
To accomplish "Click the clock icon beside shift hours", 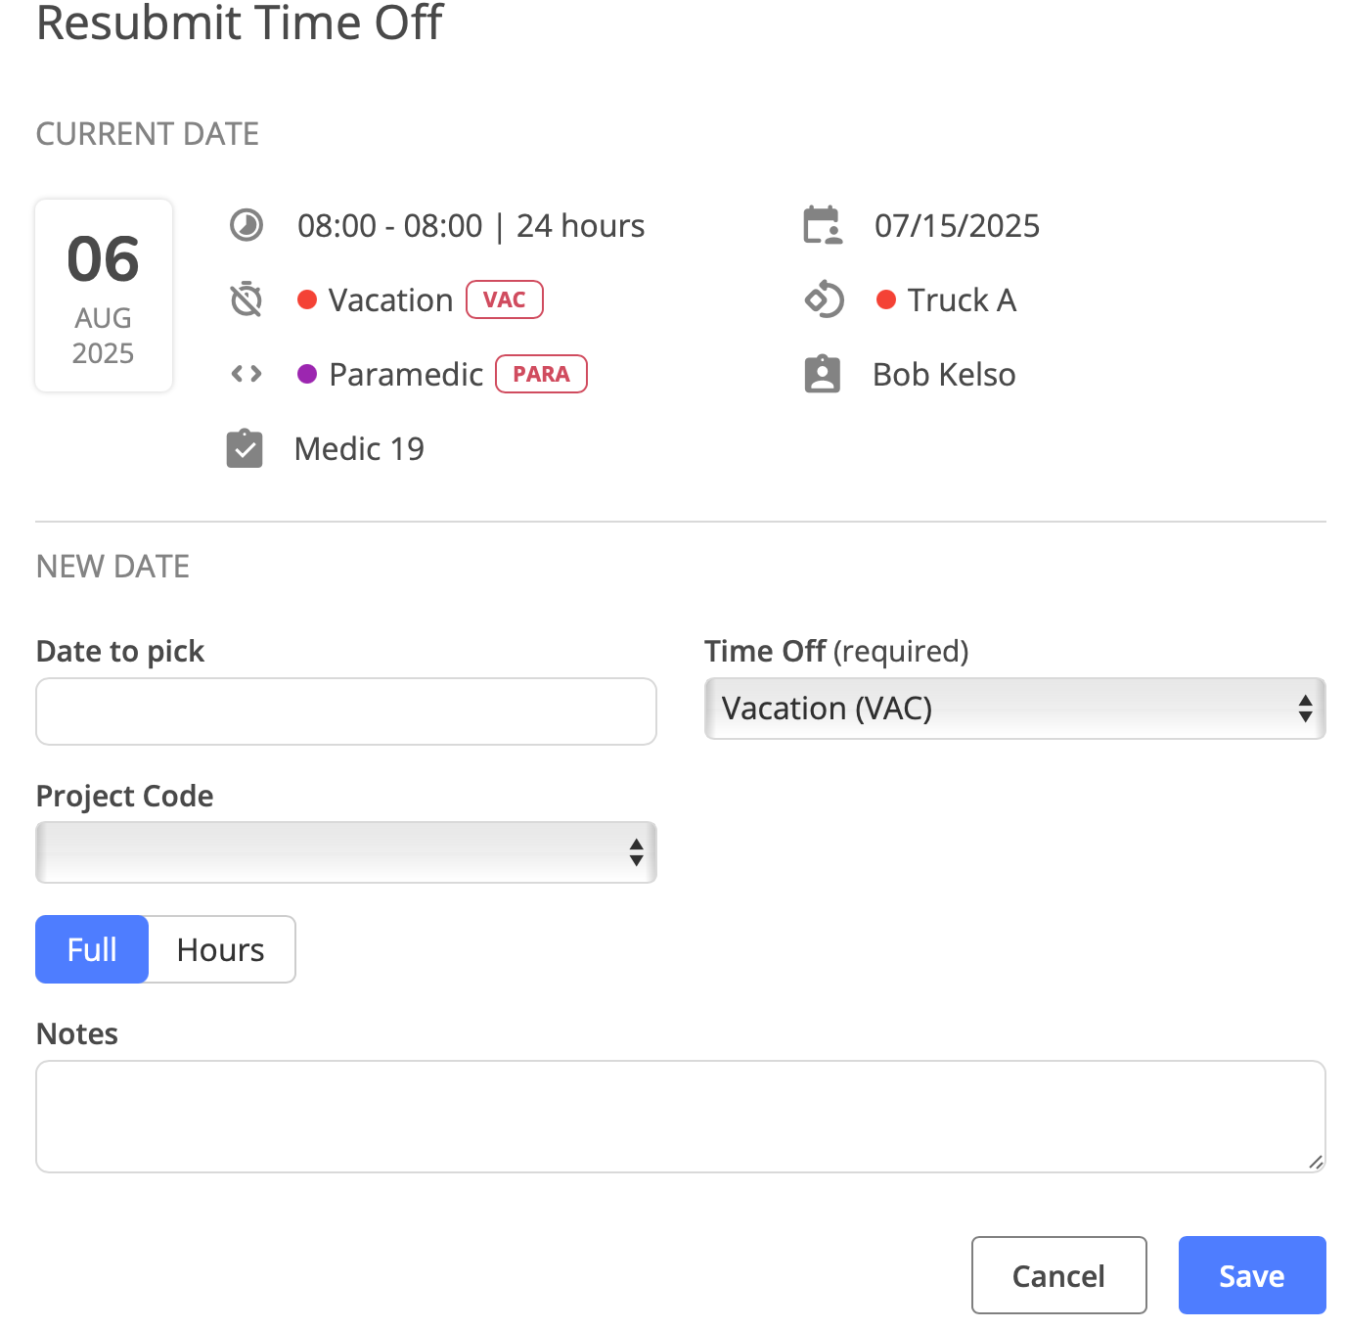I will (246, 225).
